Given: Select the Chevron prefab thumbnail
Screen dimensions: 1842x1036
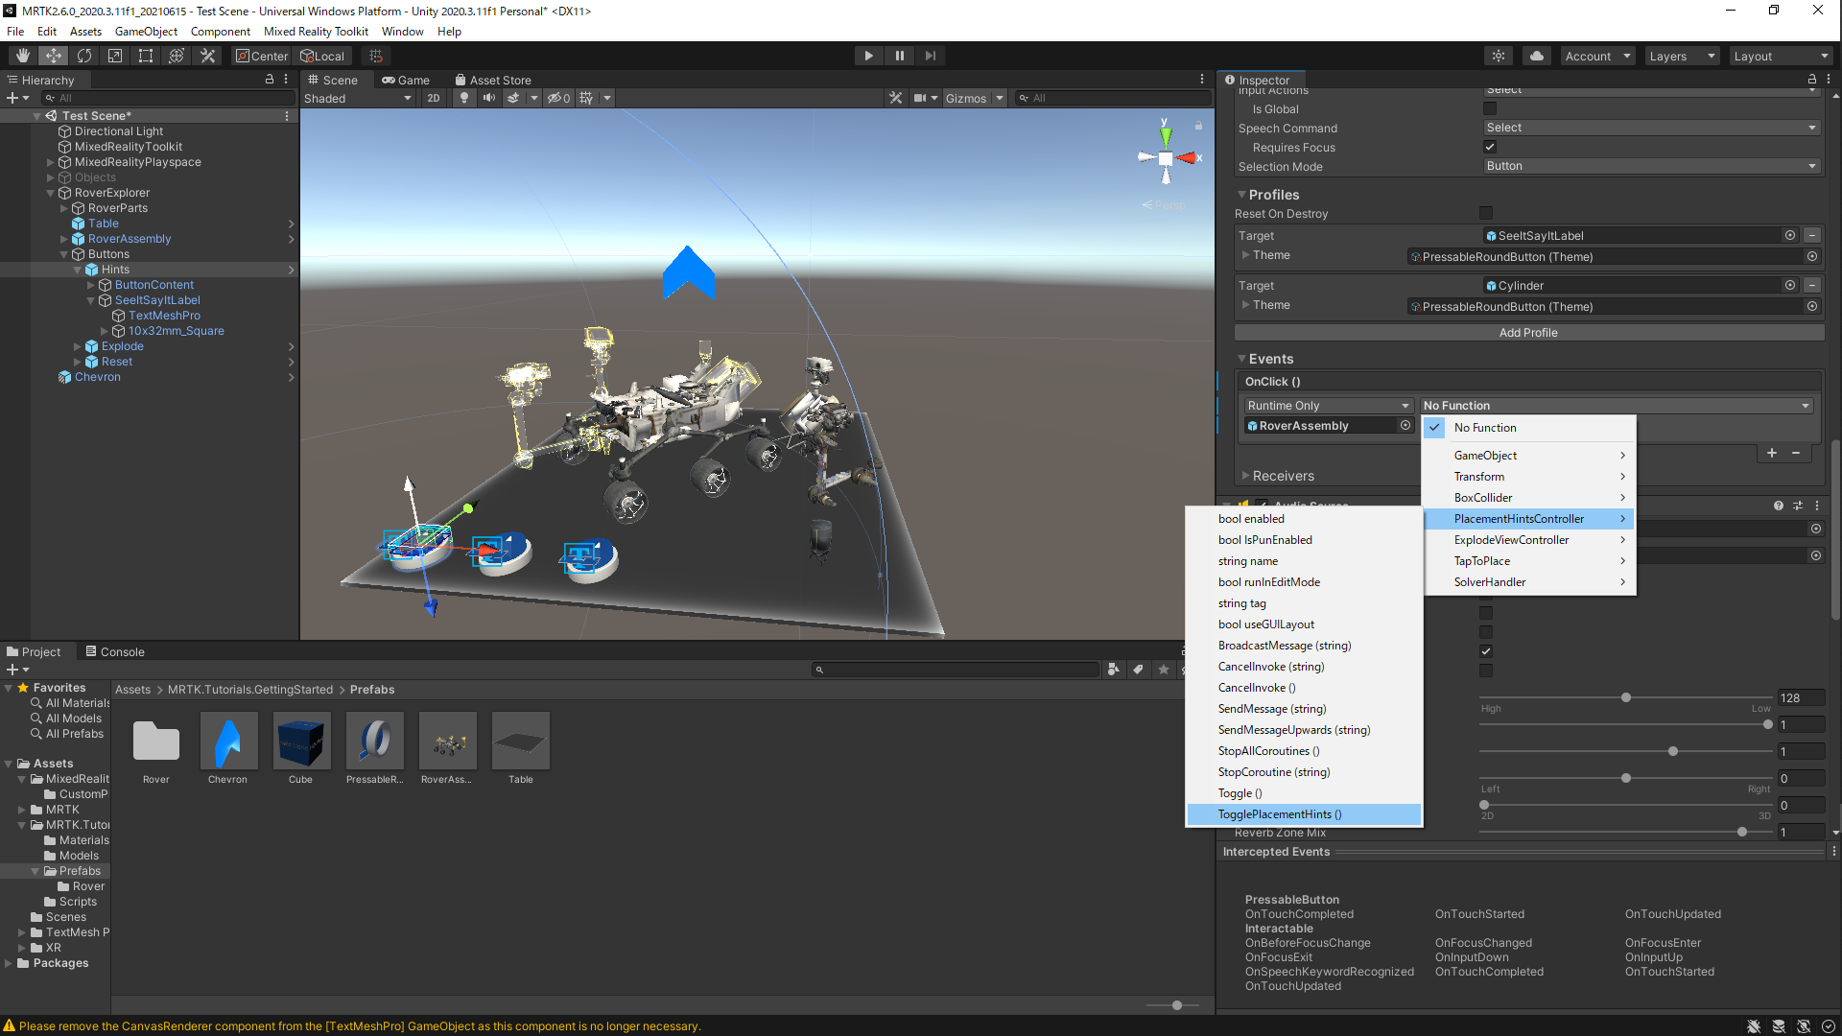Looking at the screenshot, I should tap(227, 741).
